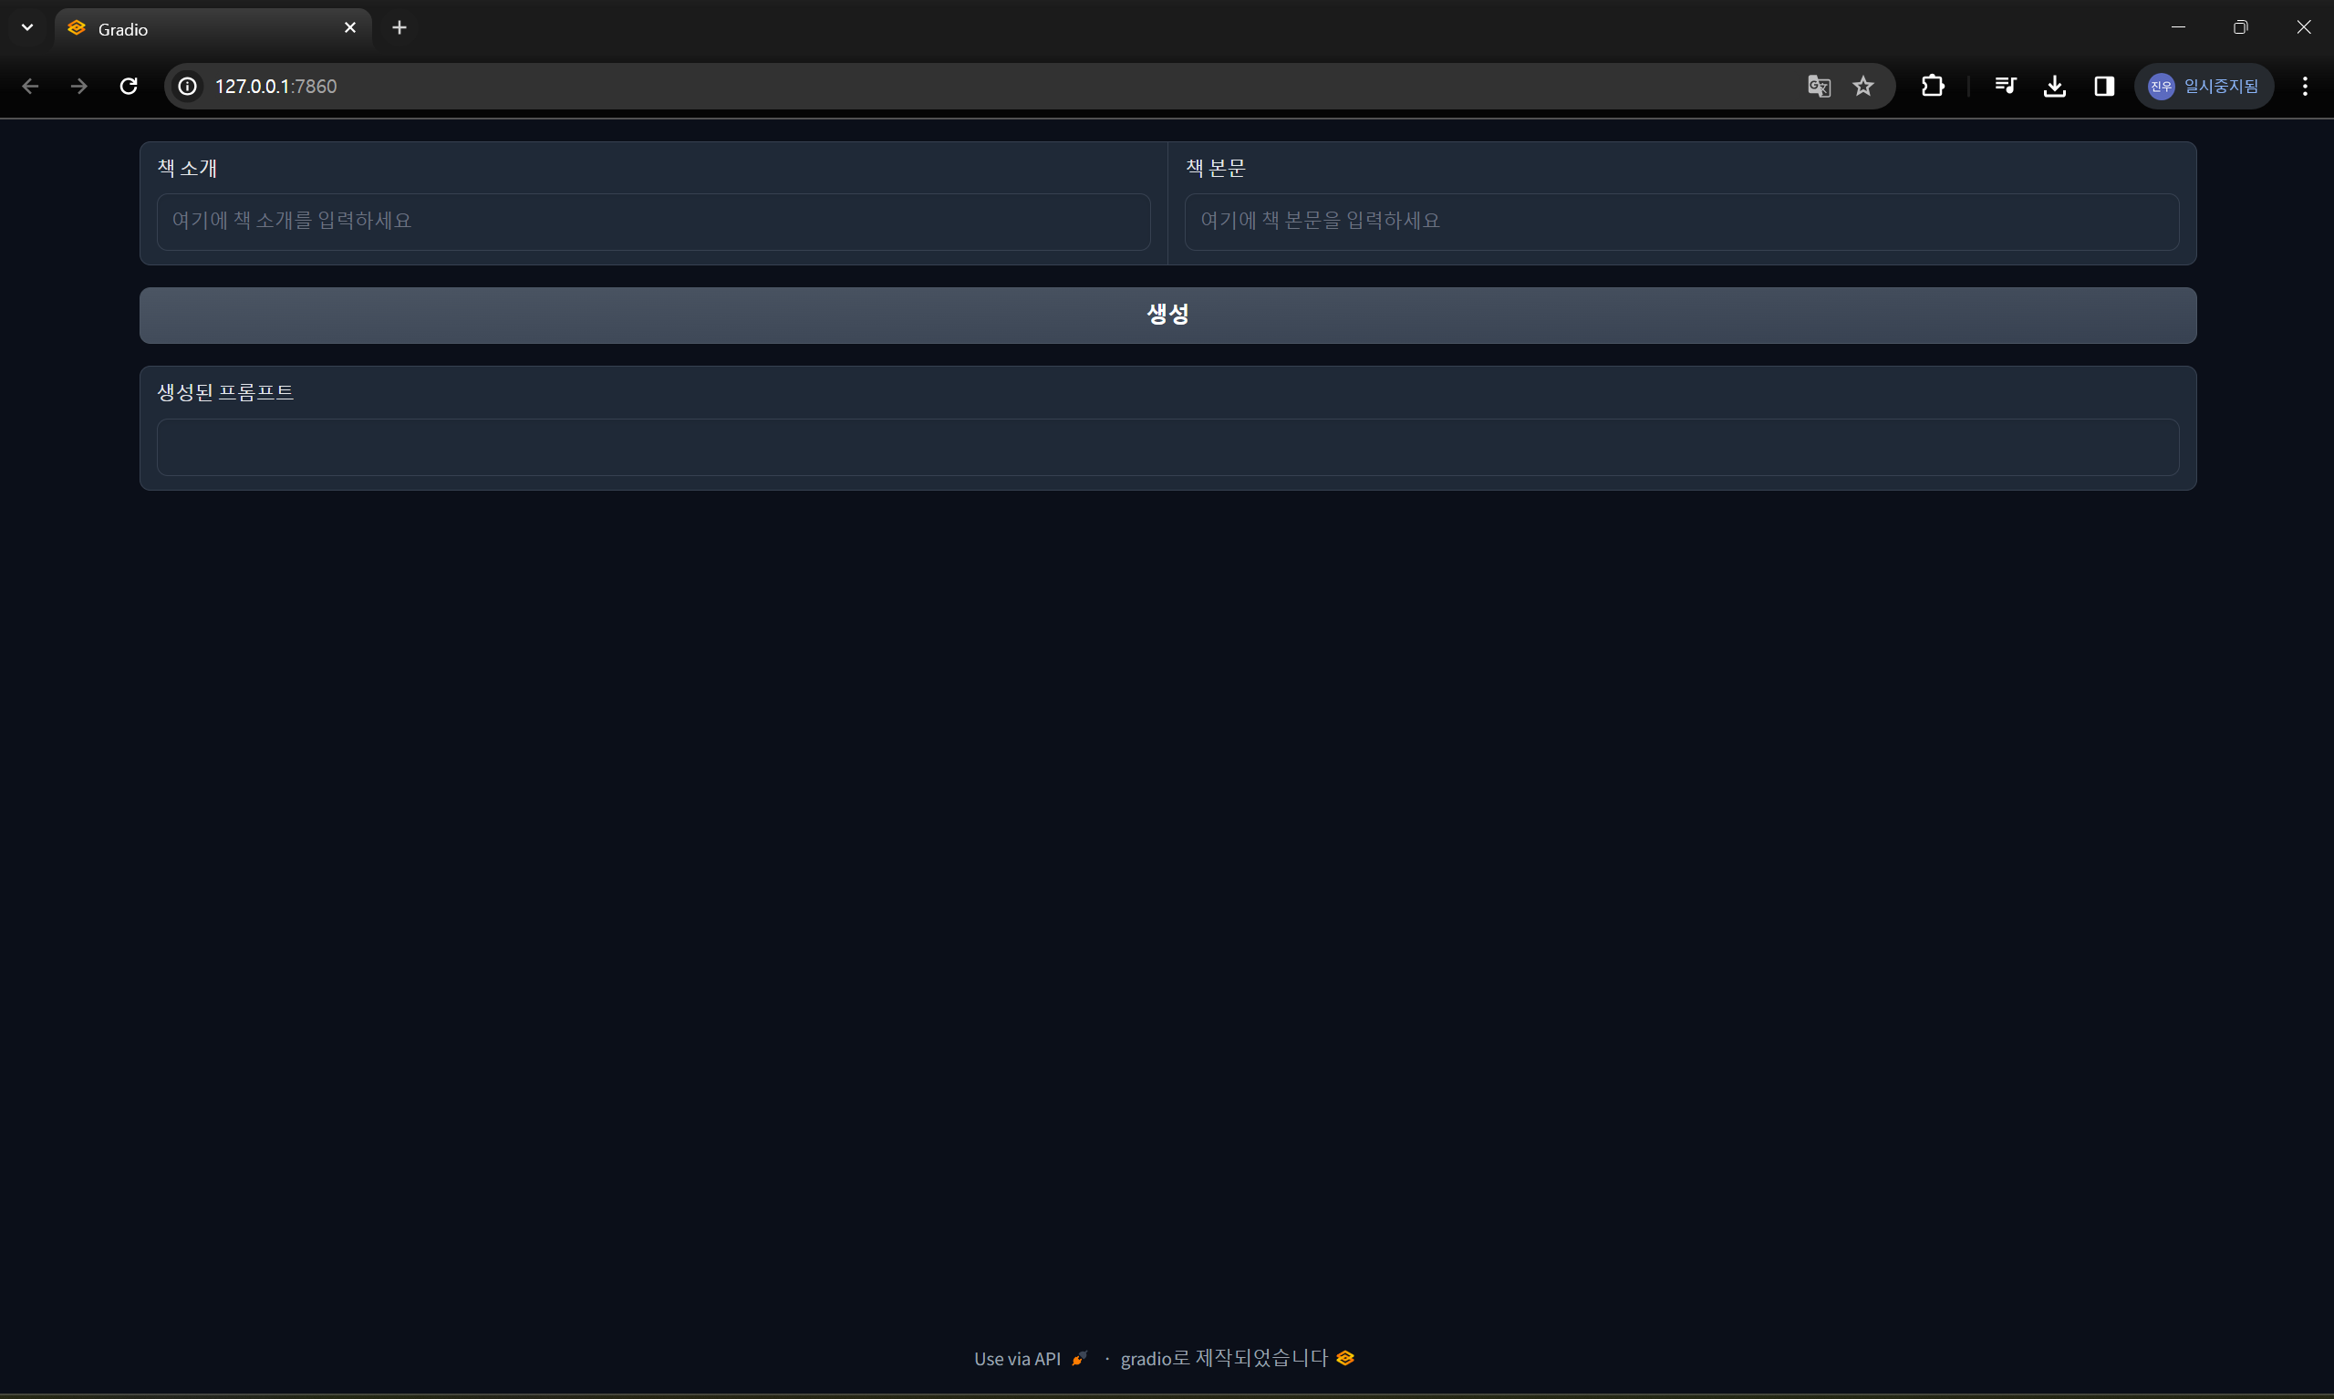
Task: Open a new tab with plus button
Action: (x=399, y=27)
